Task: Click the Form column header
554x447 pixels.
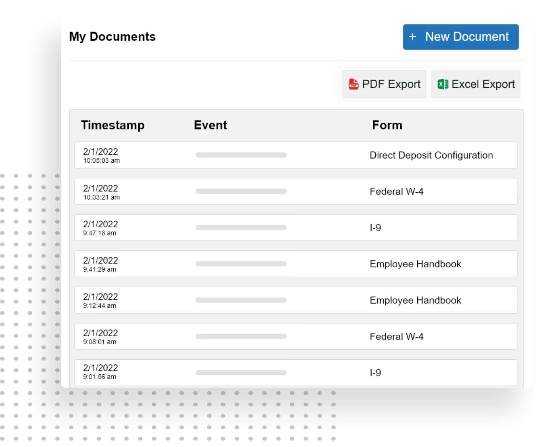Action: click(x=387, y=125)
